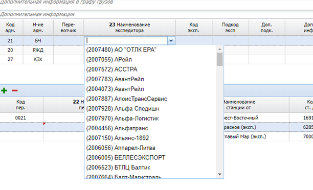The width and height of the screenshot is (313, 190).
Task: Select (2007055) АРейл in the dropdown list
Action: pyautogui.click(x=150, y=59)
